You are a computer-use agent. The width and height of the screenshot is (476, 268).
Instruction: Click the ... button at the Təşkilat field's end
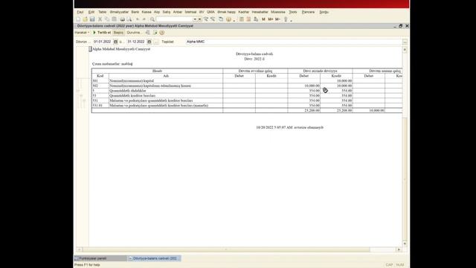coord(405,42)
